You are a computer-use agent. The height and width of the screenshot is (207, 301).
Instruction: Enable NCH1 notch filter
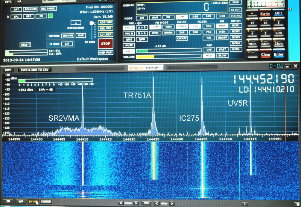(236, 25)
